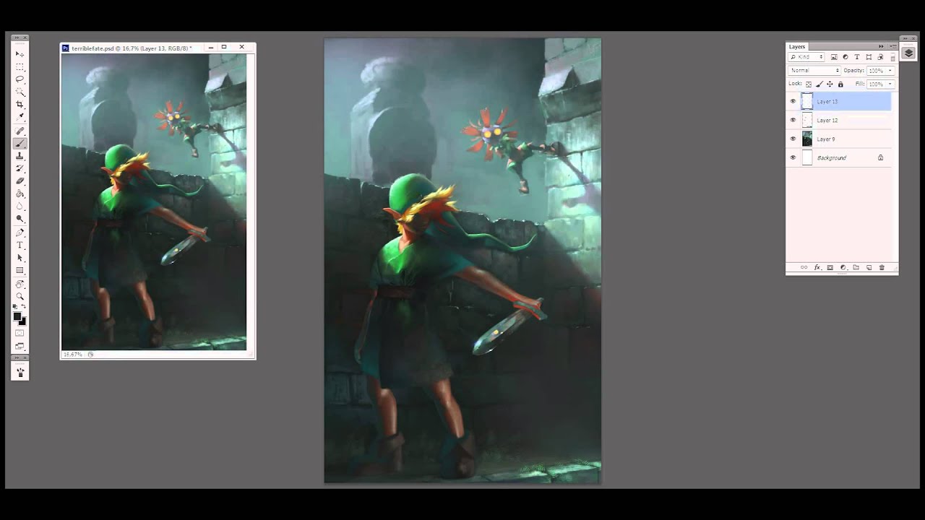Toggle lock transparent pixels
925x520 pixels.
click(809, 84)
